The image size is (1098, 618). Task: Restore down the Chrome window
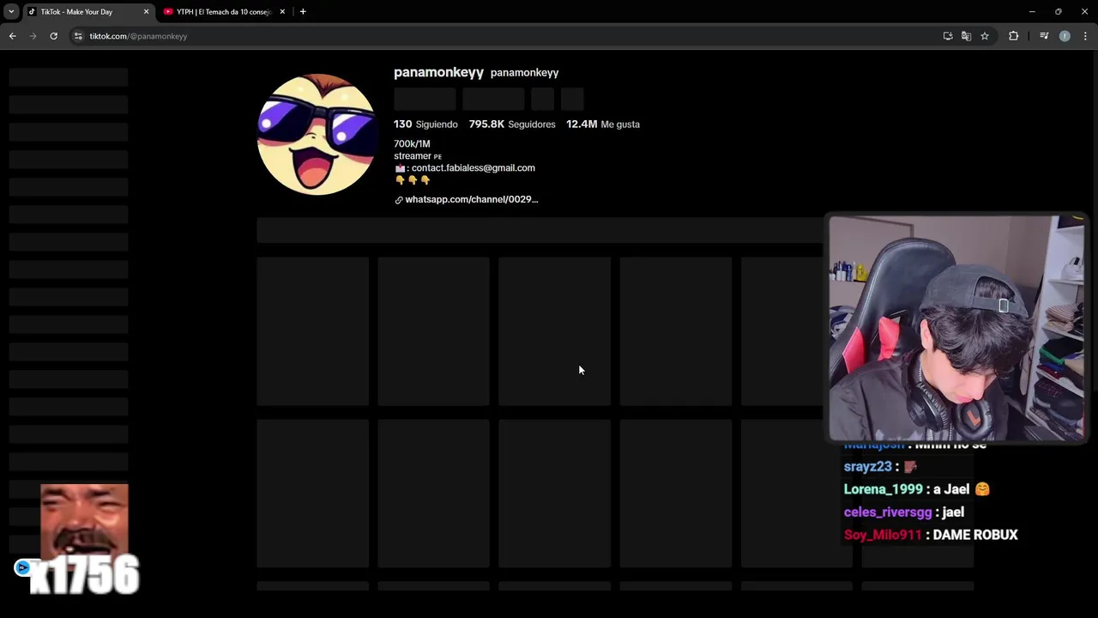pos(1059,12)
